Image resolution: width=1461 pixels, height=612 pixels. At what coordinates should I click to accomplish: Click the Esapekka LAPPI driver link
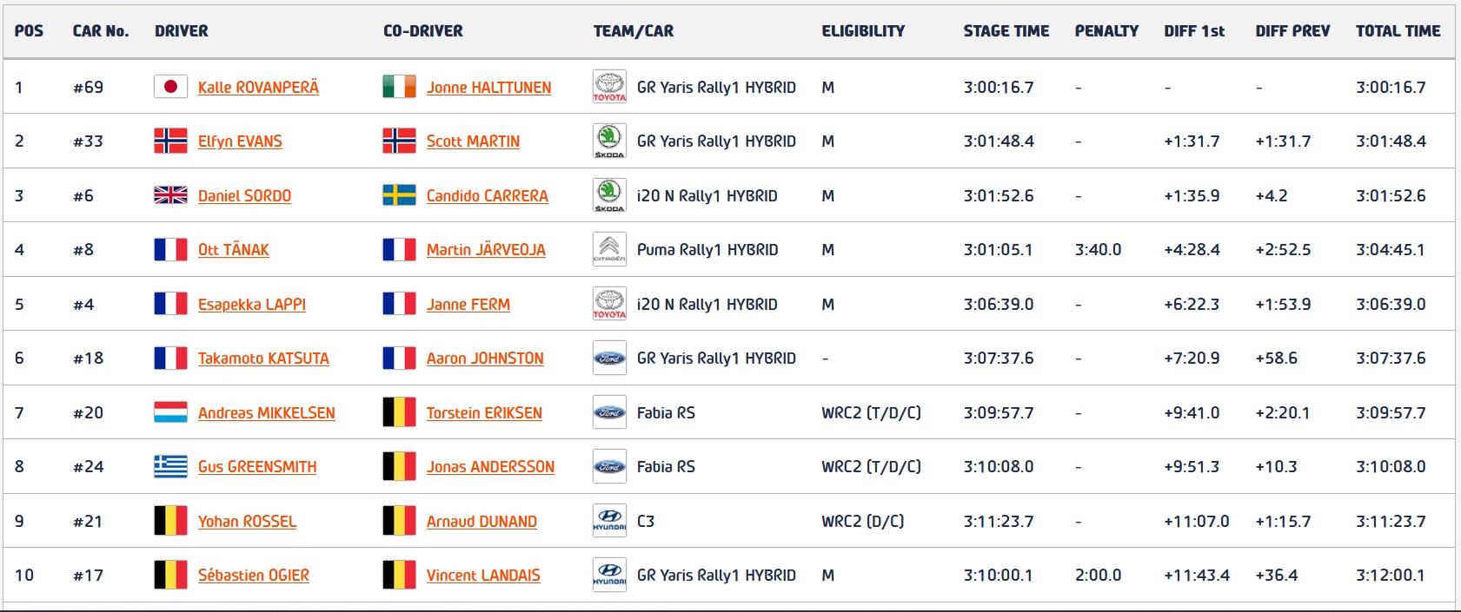click(x=252, y=304)
